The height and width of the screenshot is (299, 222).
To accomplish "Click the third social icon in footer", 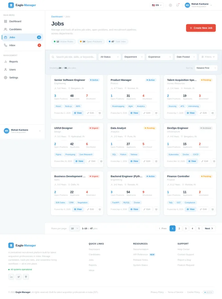I will click(26, 277).
